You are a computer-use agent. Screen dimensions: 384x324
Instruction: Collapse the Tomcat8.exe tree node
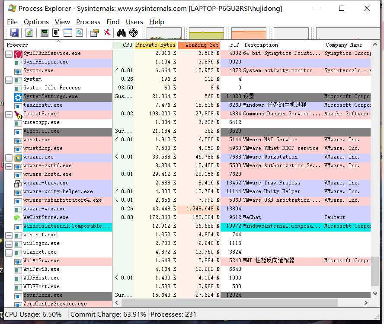coord(9,114)
